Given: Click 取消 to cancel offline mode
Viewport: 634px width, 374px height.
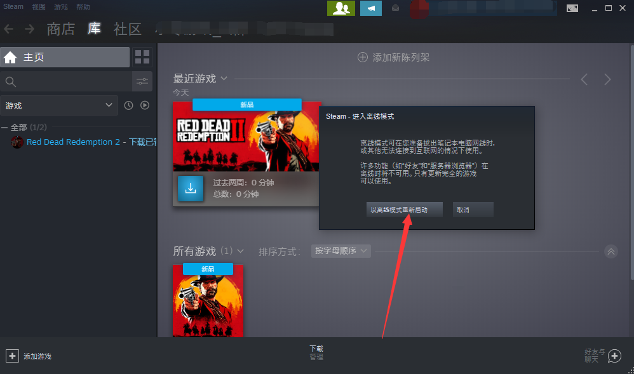Looking at the screenshot, I should pyautogui.click(x=473, y=210).
